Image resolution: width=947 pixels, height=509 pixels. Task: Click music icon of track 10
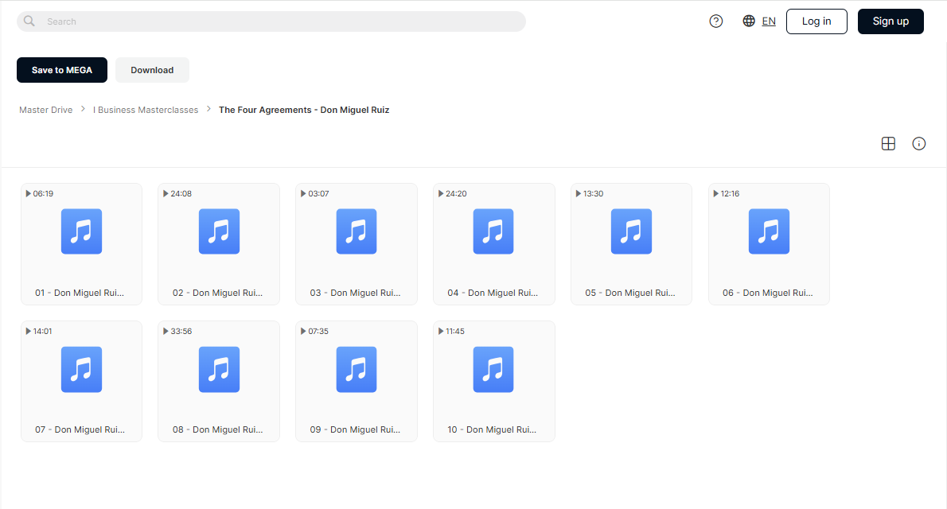pyautogui.click(x=493, y=370)
